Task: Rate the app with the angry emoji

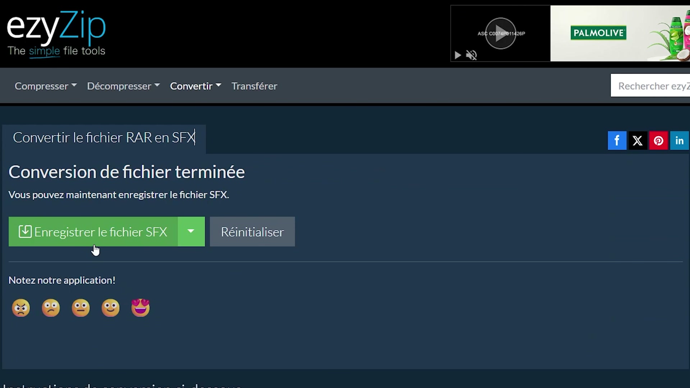Action: click(21, 308)
